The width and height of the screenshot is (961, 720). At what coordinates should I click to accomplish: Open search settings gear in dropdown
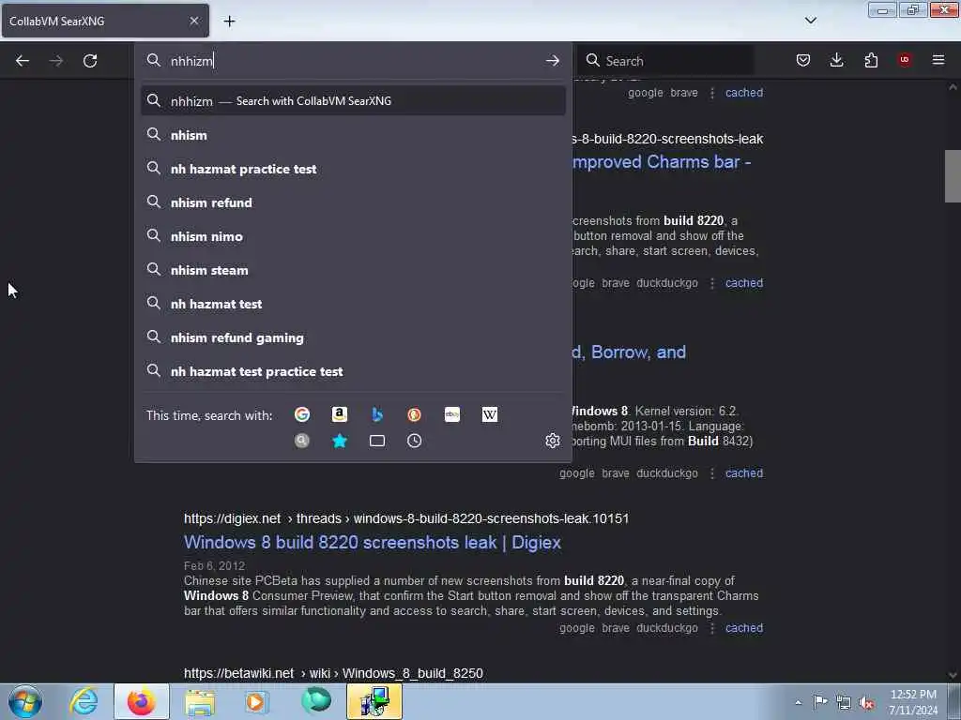coord(552,441)
